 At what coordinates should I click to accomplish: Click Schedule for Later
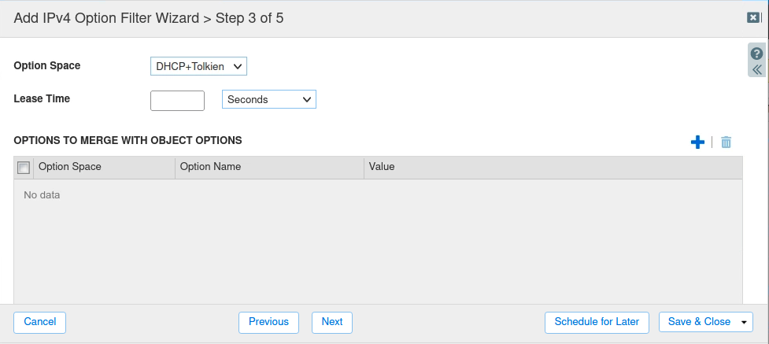click(597, 322)
